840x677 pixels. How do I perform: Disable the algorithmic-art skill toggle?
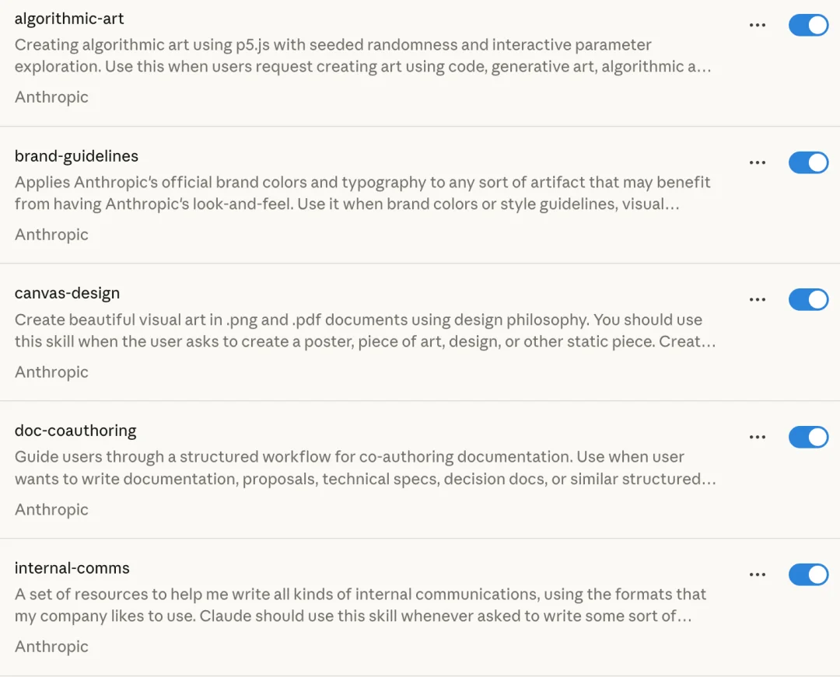[808, 26]
